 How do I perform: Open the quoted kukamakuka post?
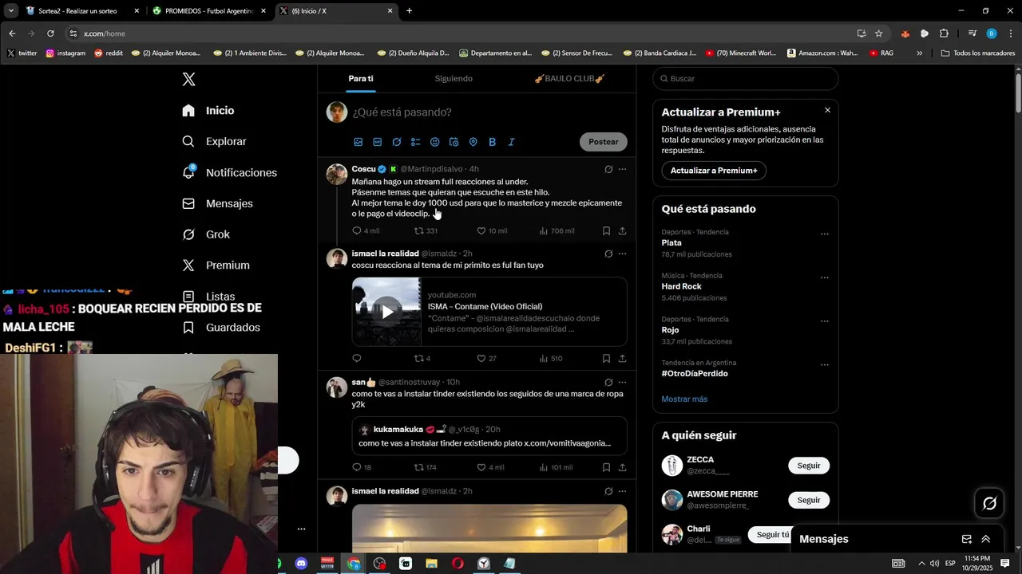489,436
